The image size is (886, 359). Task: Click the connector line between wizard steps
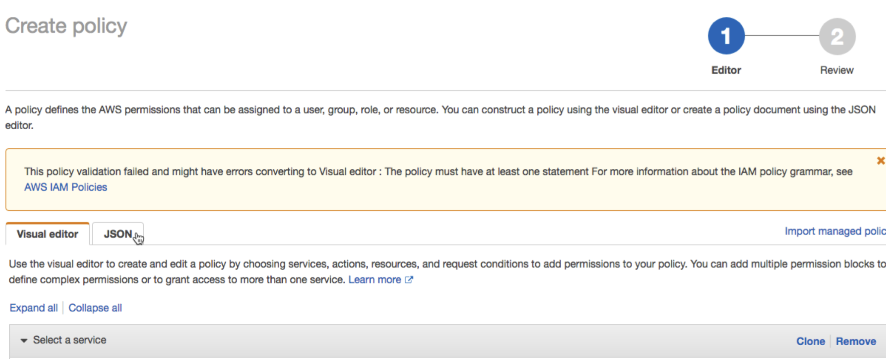click(781, 36)
